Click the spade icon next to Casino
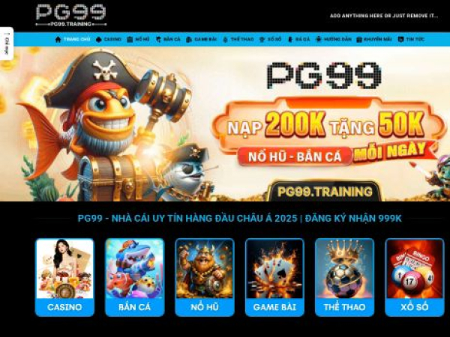The width and height of the screenshot is (450, 337). point(99,39)
